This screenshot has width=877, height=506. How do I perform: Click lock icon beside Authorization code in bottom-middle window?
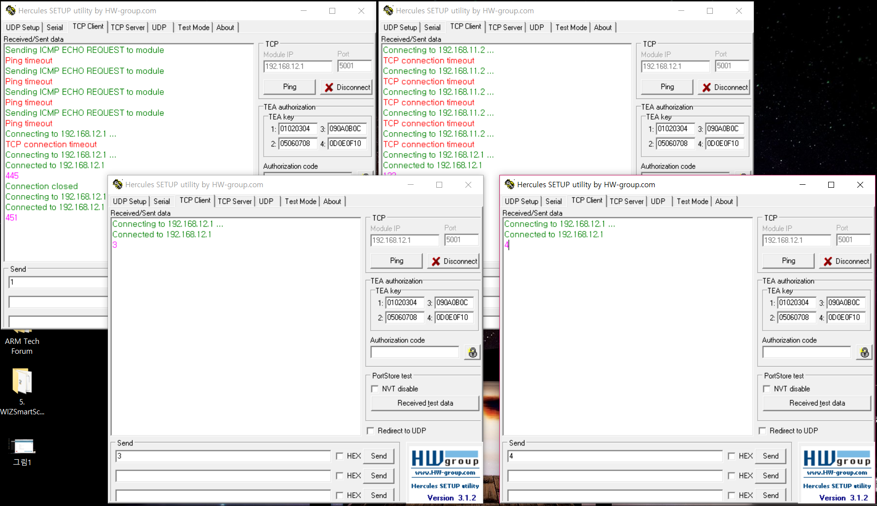[x=472, y=353]
